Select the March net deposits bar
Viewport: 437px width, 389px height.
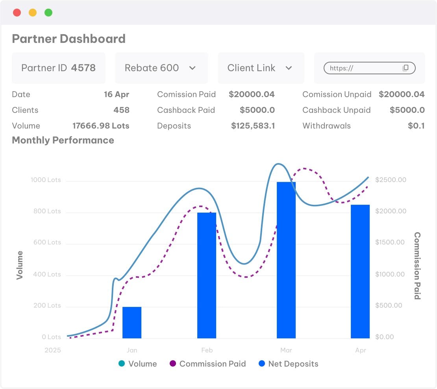click(286, 260)
